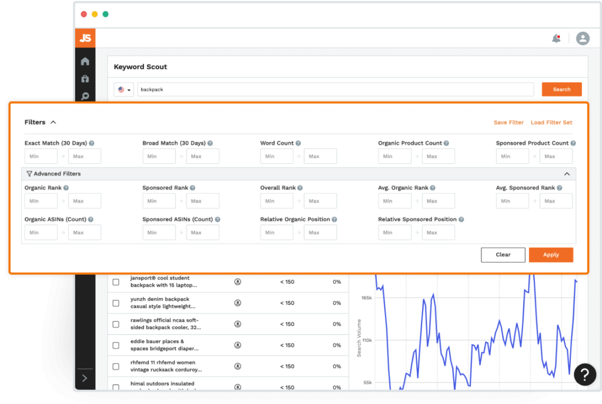Collapse the Filters section chevron
The image size is (602, 404).
[x=53, y=122]
